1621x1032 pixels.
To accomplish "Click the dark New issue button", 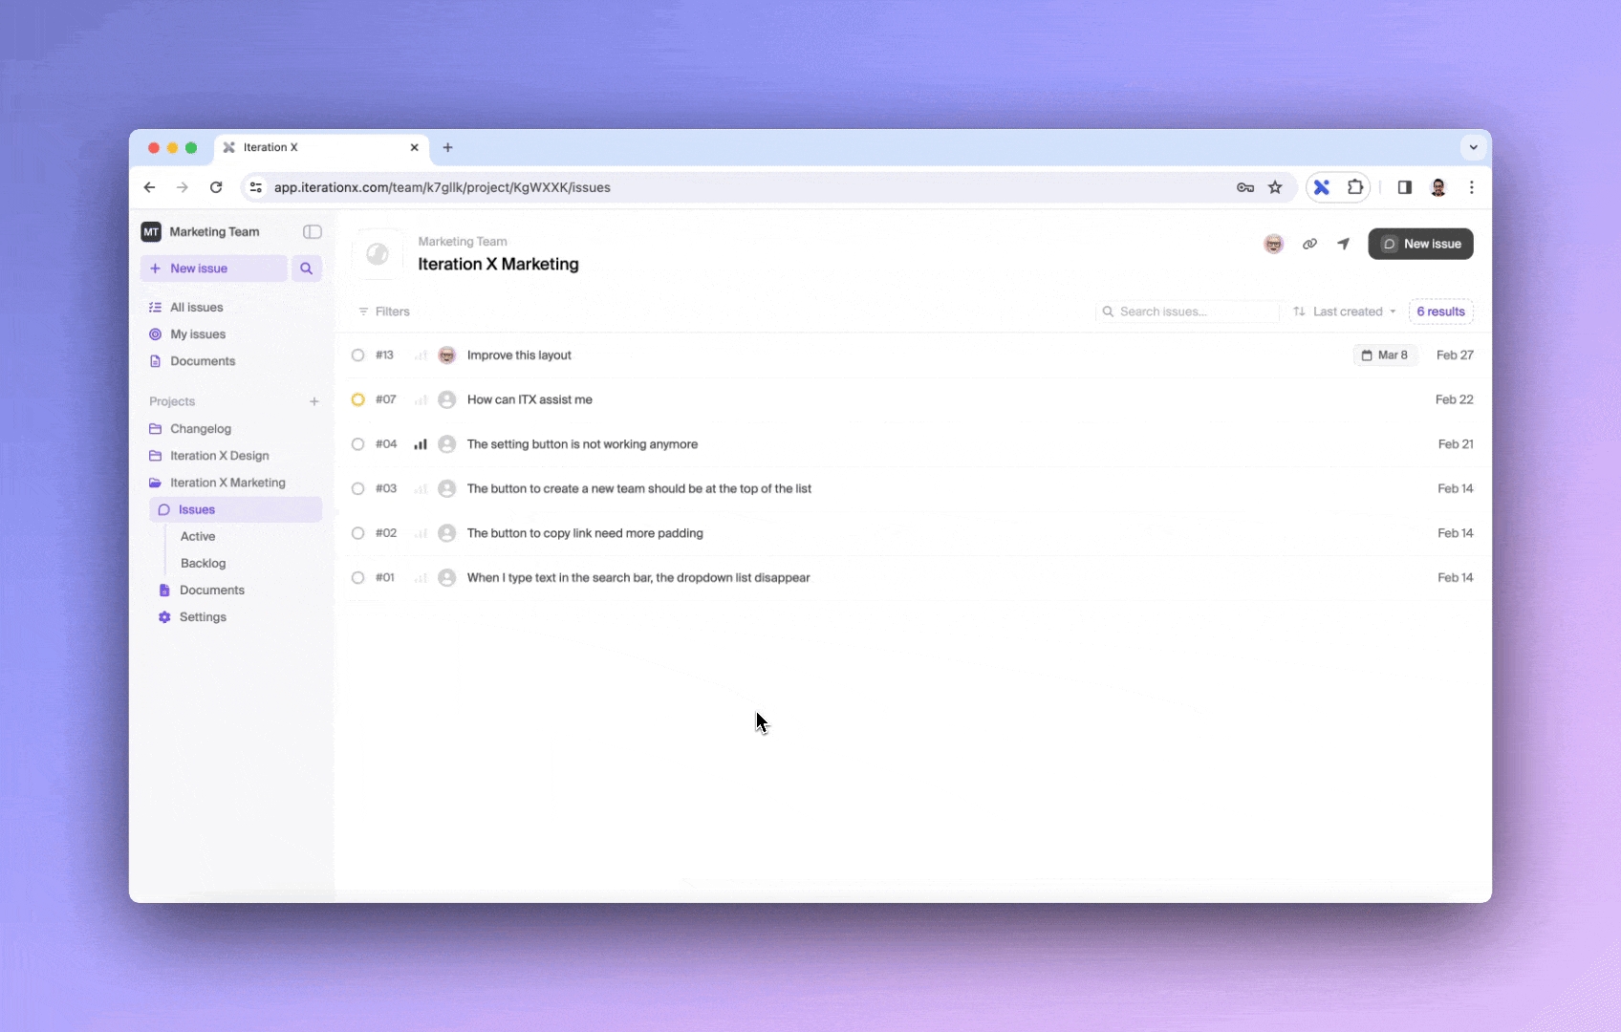I will coord(1420,244).
